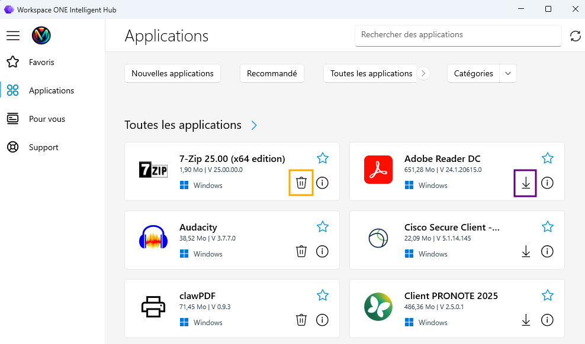Image resolution: width=585 pixels, height=344 pixels.
Task: Download Adobe Reader DC
Action: (526, 183)
